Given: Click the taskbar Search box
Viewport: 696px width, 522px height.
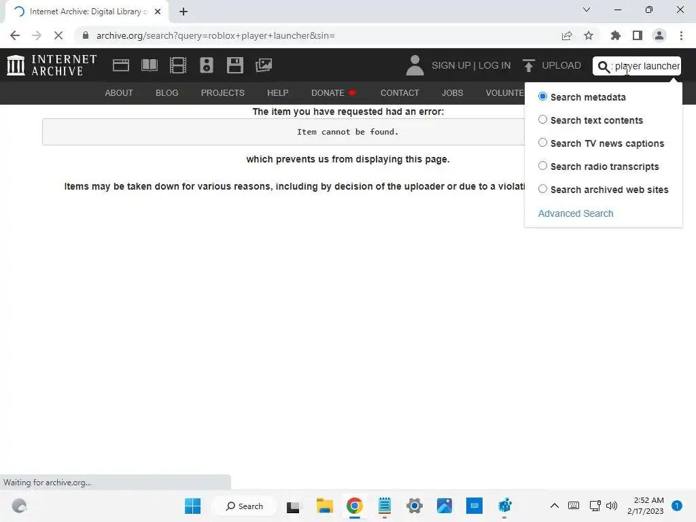Looking at the screenshot, I should pyautogui.click(x=244, y=506).
